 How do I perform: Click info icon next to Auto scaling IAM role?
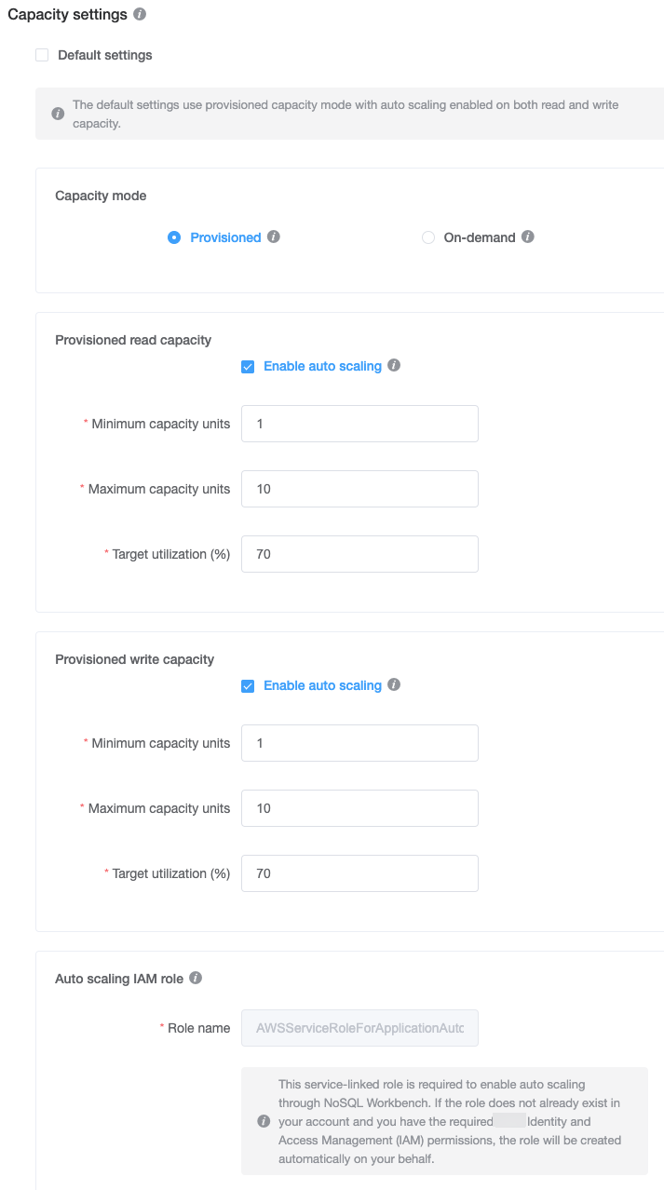tap(196, 979)
